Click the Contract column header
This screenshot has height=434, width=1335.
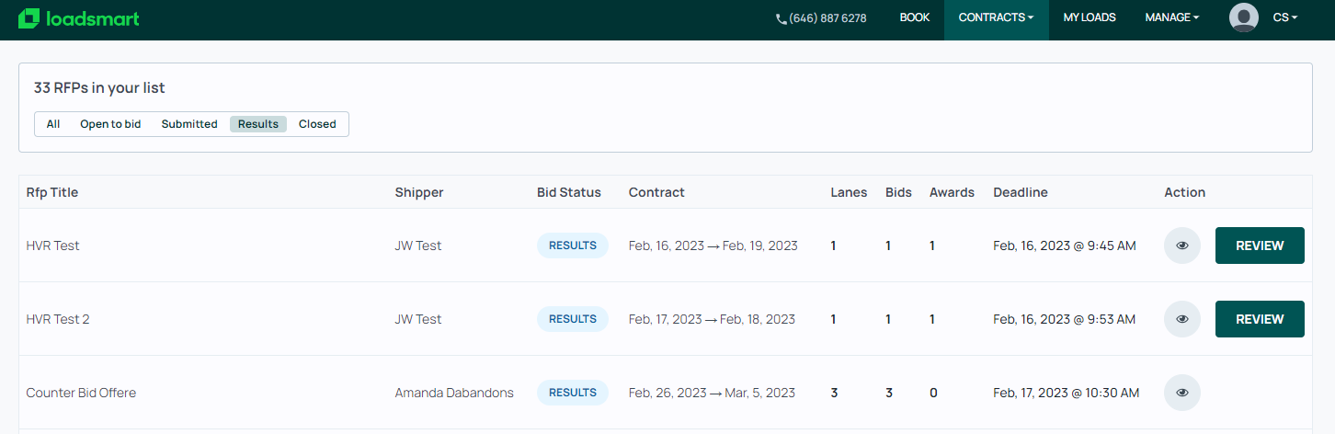coord(656,192)
